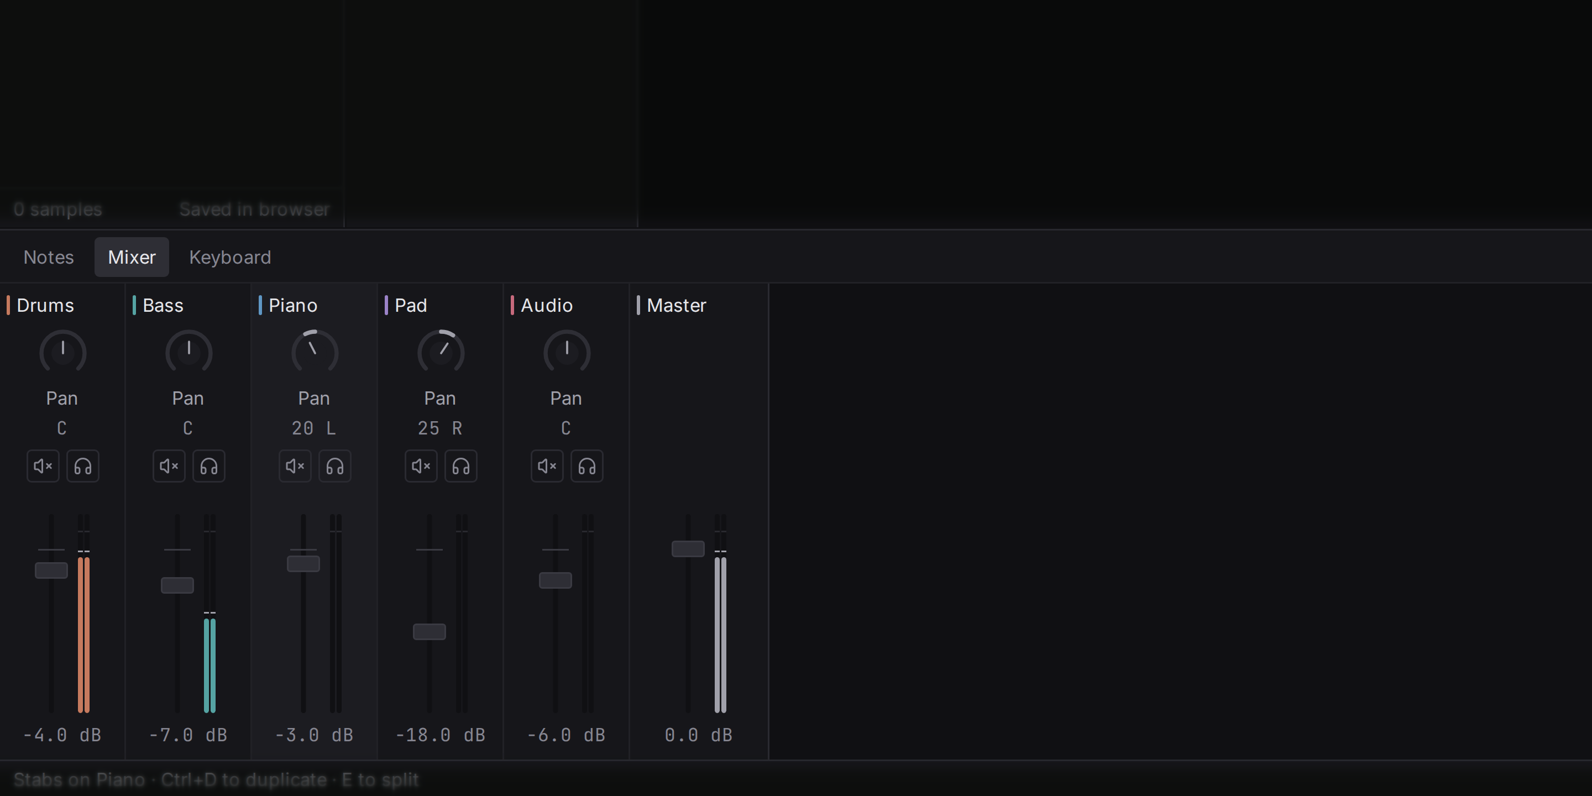The height and width of the screenshot is (796, 1592).
Task: Grab the Drums volume fader handle
Action: (51, 570)
